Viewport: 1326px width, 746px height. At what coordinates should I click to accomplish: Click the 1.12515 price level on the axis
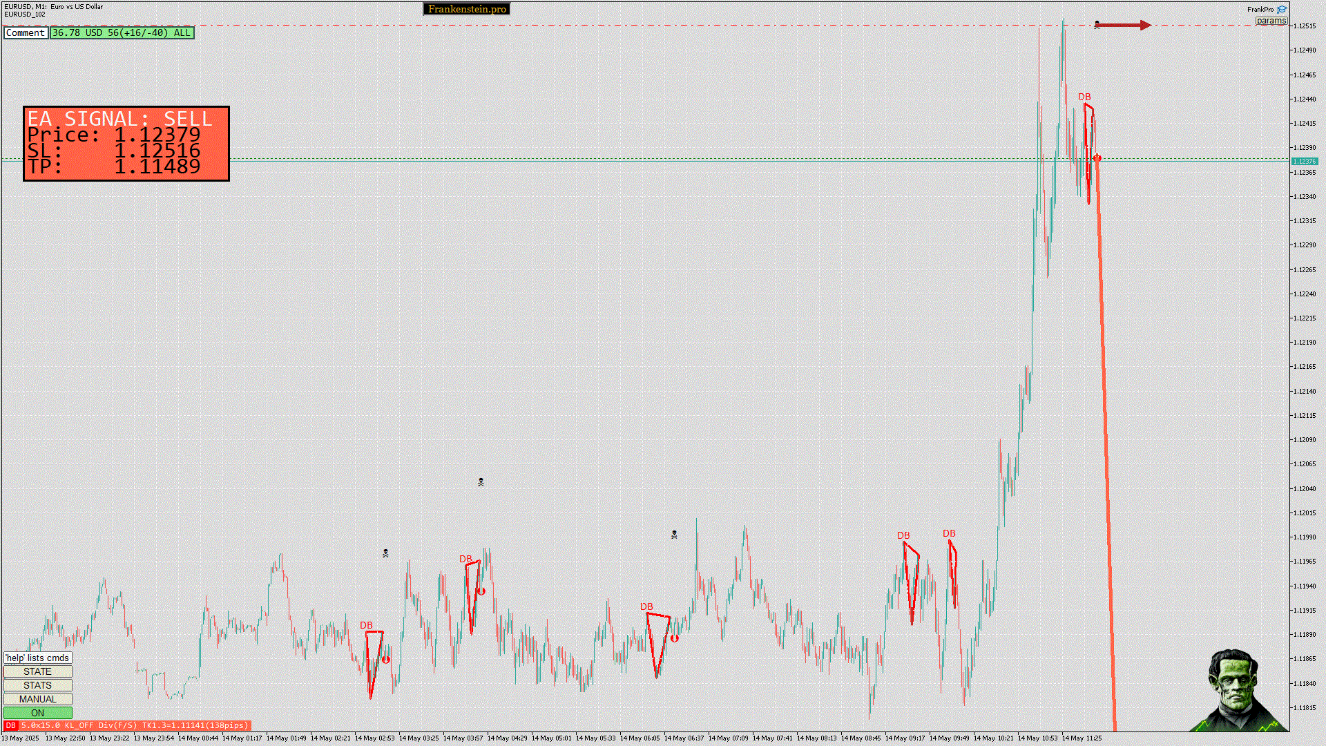(x=1305, y=26)
